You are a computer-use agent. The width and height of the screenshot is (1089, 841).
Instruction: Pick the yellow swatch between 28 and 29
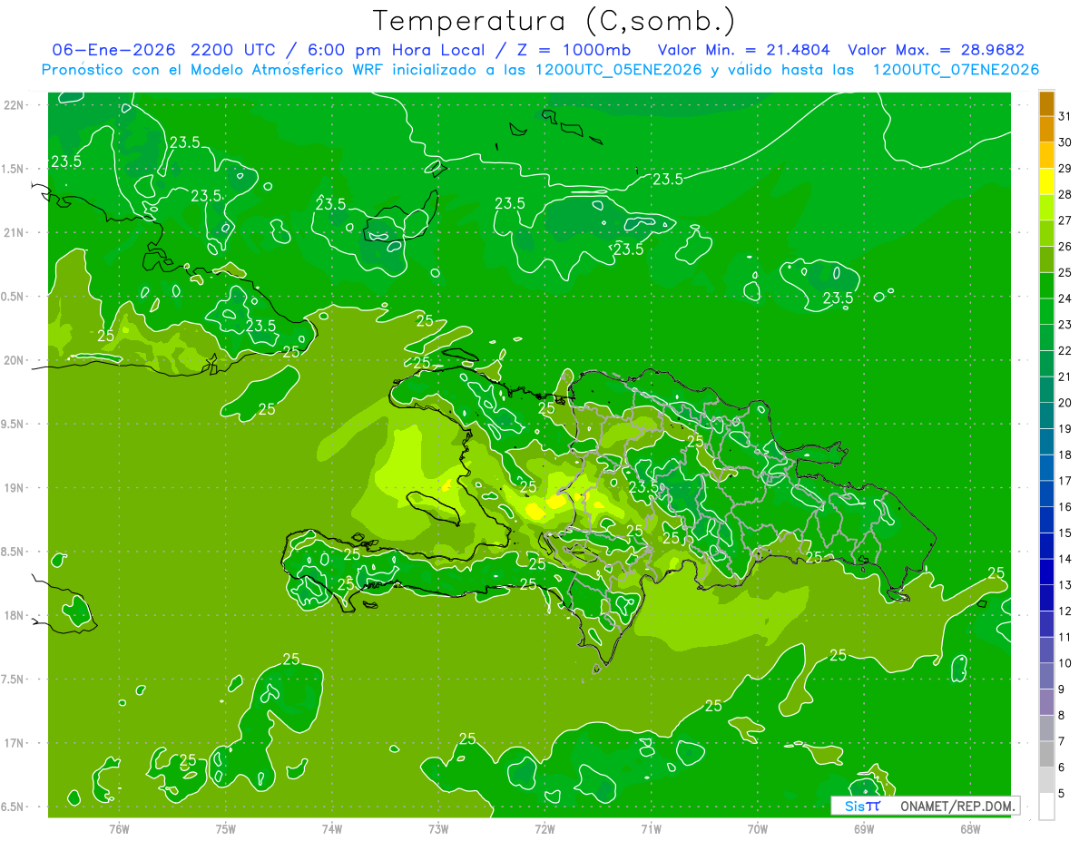(x=1046, y=181)
